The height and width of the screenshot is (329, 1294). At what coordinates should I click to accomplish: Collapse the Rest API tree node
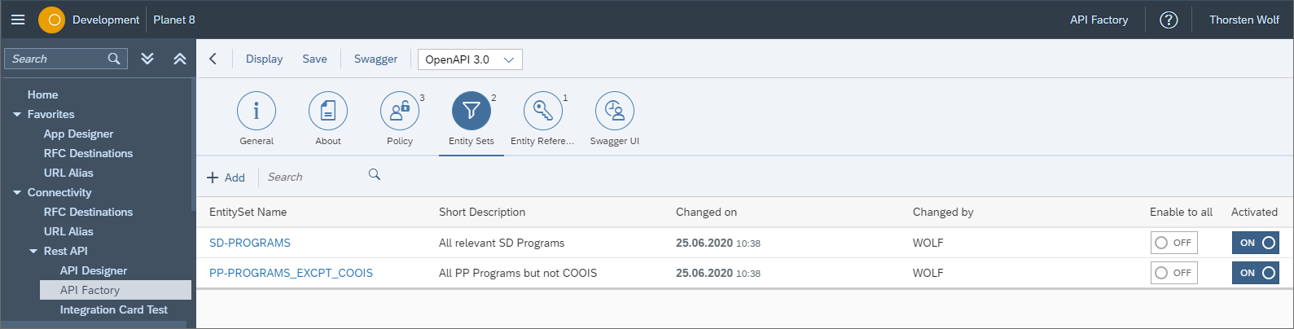(x=33, y=252)
